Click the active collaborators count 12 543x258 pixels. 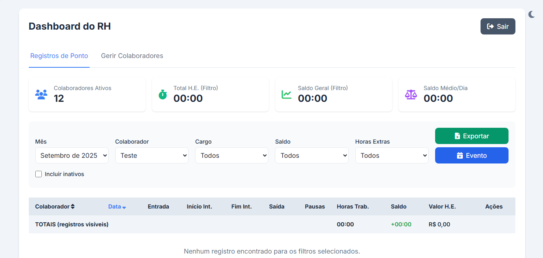59,99
